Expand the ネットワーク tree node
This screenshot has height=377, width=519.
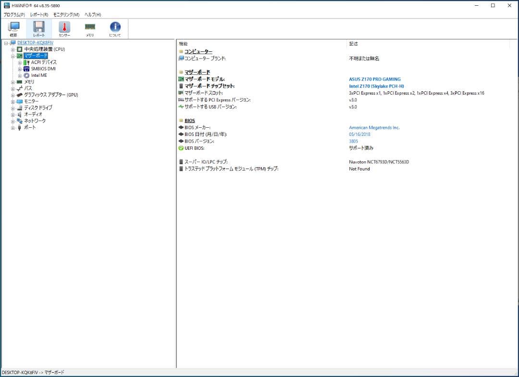pyautogui.click(x=13, y=121)
